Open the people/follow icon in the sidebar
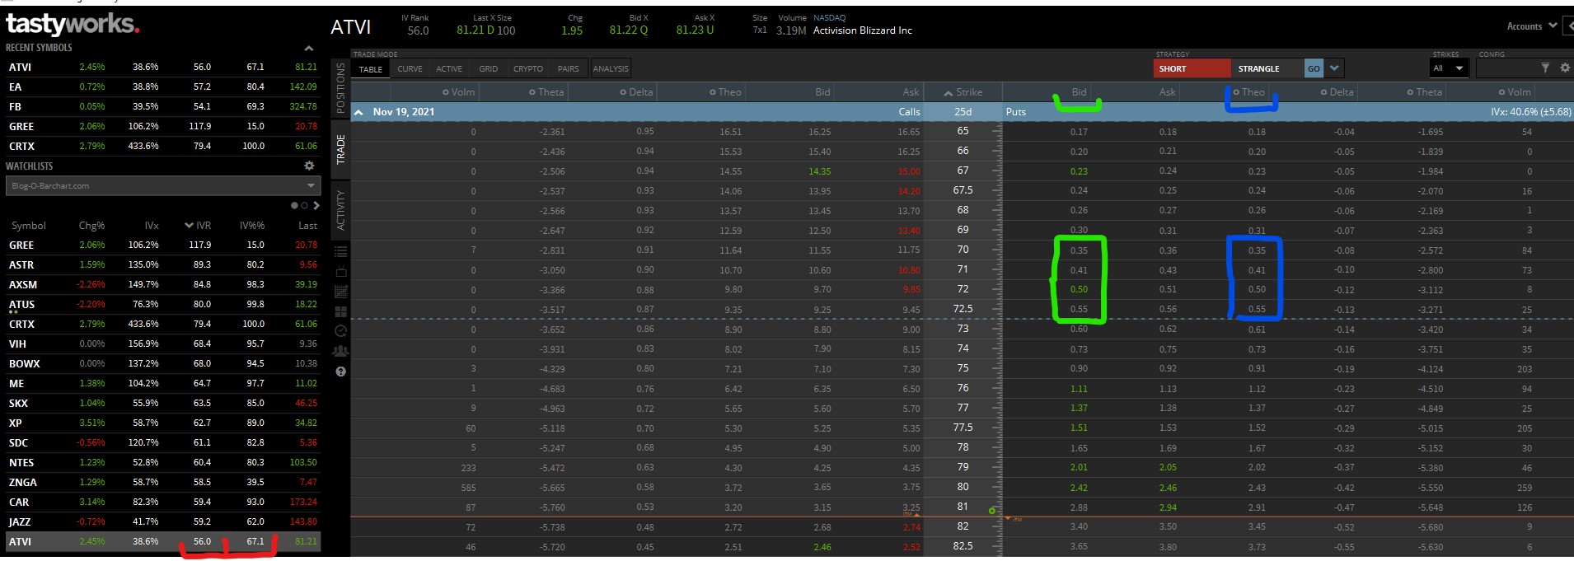Screen dimensions: 1574x561 (x=340, y=351)
